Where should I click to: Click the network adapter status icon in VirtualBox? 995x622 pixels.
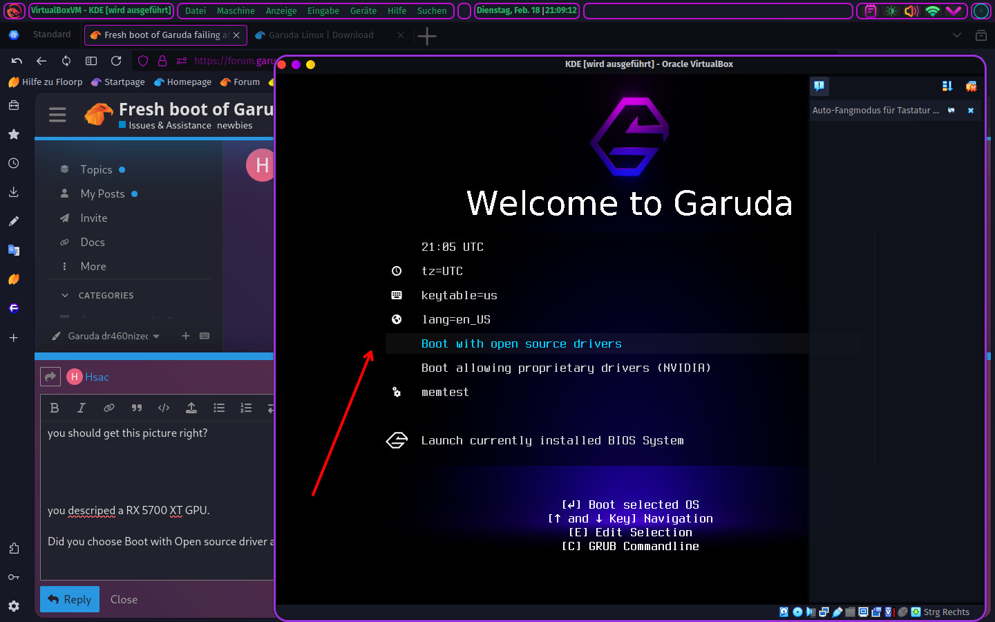824,612
